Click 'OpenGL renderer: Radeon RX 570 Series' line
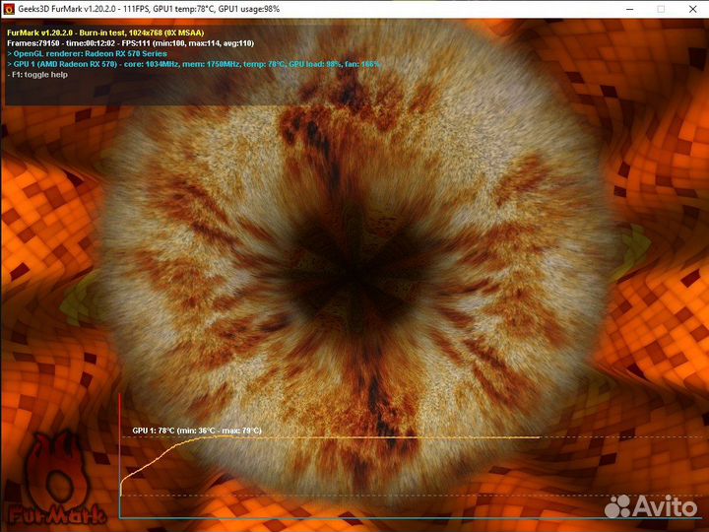This screenshot has height=532, width=709. click(x=87, y=54)
